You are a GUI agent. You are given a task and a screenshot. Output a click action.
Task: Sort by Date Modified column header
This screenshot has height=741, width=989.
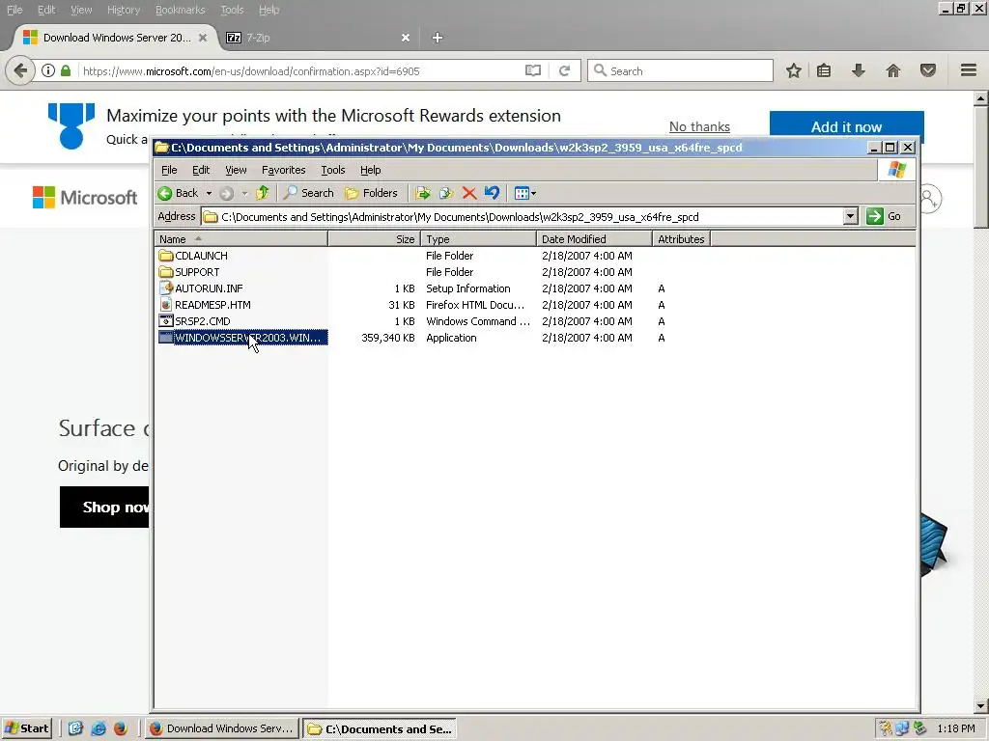coord(594,239)
